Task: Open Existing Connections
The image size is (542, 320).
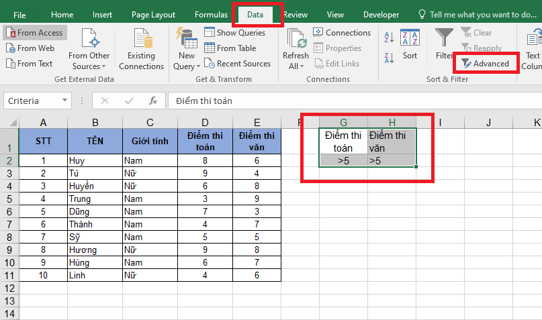Action: click(x=141, y=50)
